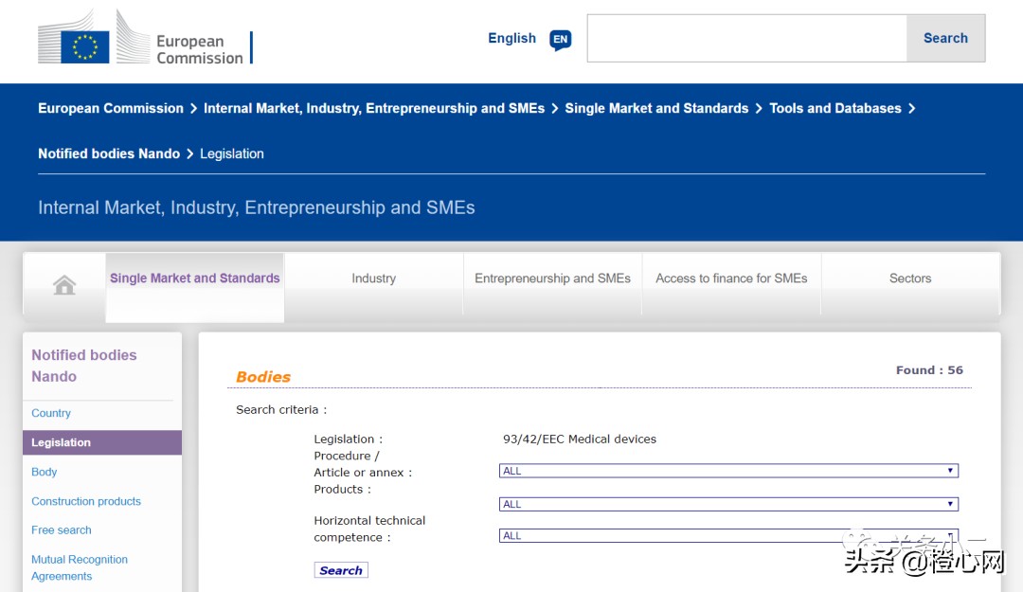1023x592 pixels.
Task: Switch to the Industry tab
Action: 373,278
